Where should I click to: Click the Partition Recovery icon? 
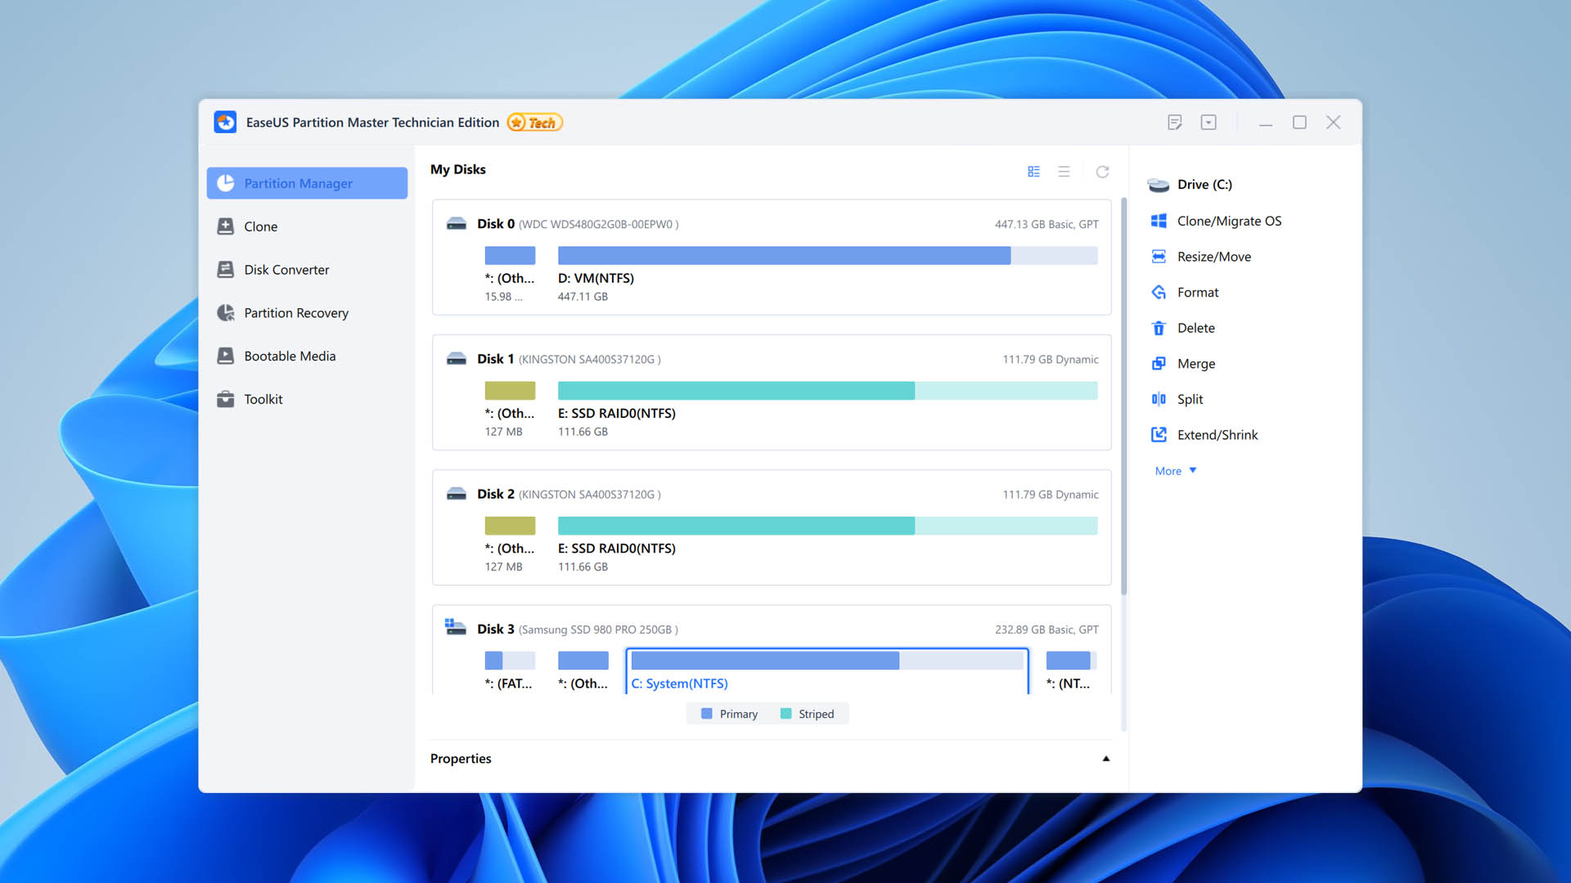tap(225, 313)
